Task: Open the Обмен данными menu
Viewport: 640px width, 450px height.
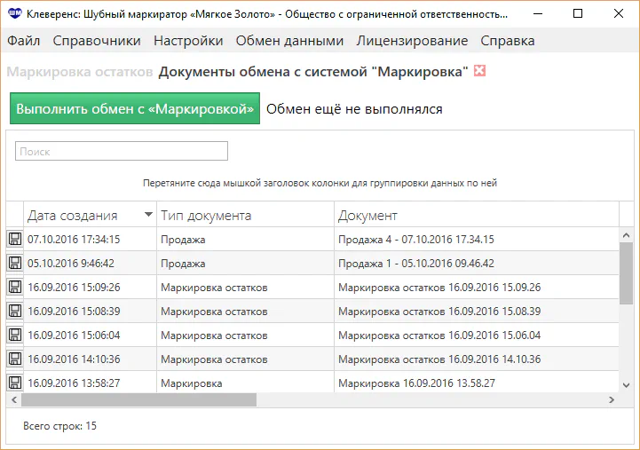Action: click(x=289, y=41)
